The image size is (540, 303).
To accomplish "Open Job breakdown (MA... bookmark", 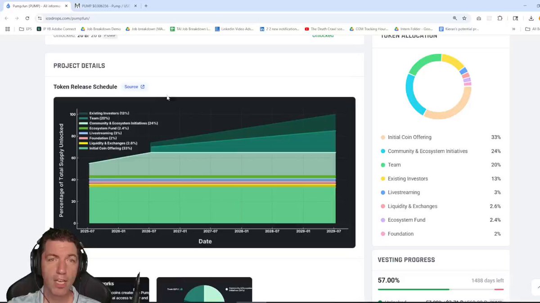I will click(145, 29).
